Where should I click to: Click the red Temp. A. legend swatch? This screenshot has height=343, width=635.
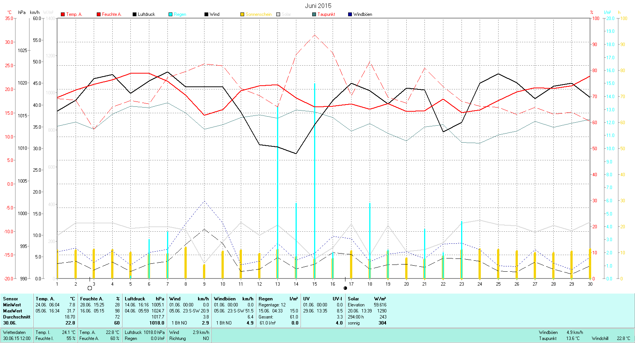[x=63, y=14]
